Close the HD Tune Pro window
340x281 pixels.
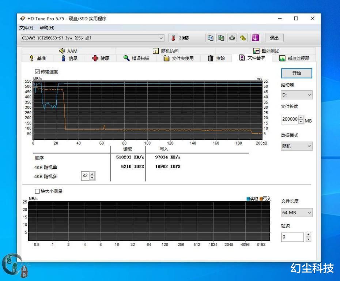313,18
